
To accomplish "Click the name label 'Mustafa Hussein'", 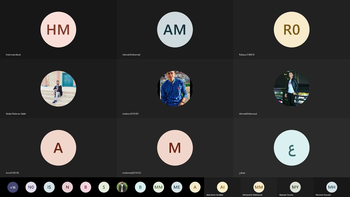I will (323, 195).
